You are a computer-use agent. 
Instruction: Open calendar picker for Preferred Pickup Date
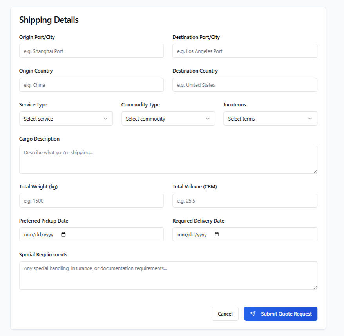(x=63, y=234)
